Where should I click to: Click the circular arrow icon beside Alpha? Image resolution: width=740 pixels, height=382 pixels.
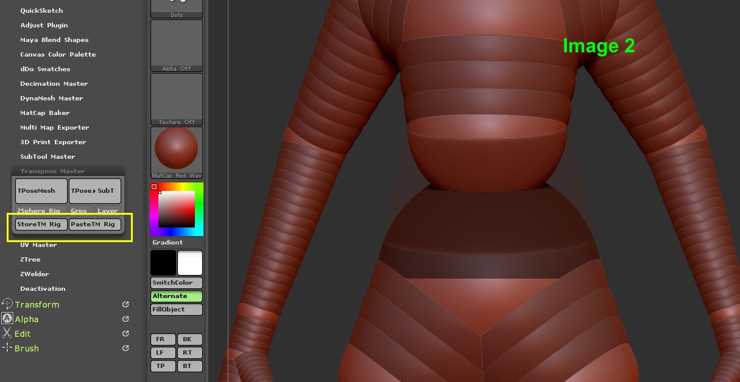point(125,319)
